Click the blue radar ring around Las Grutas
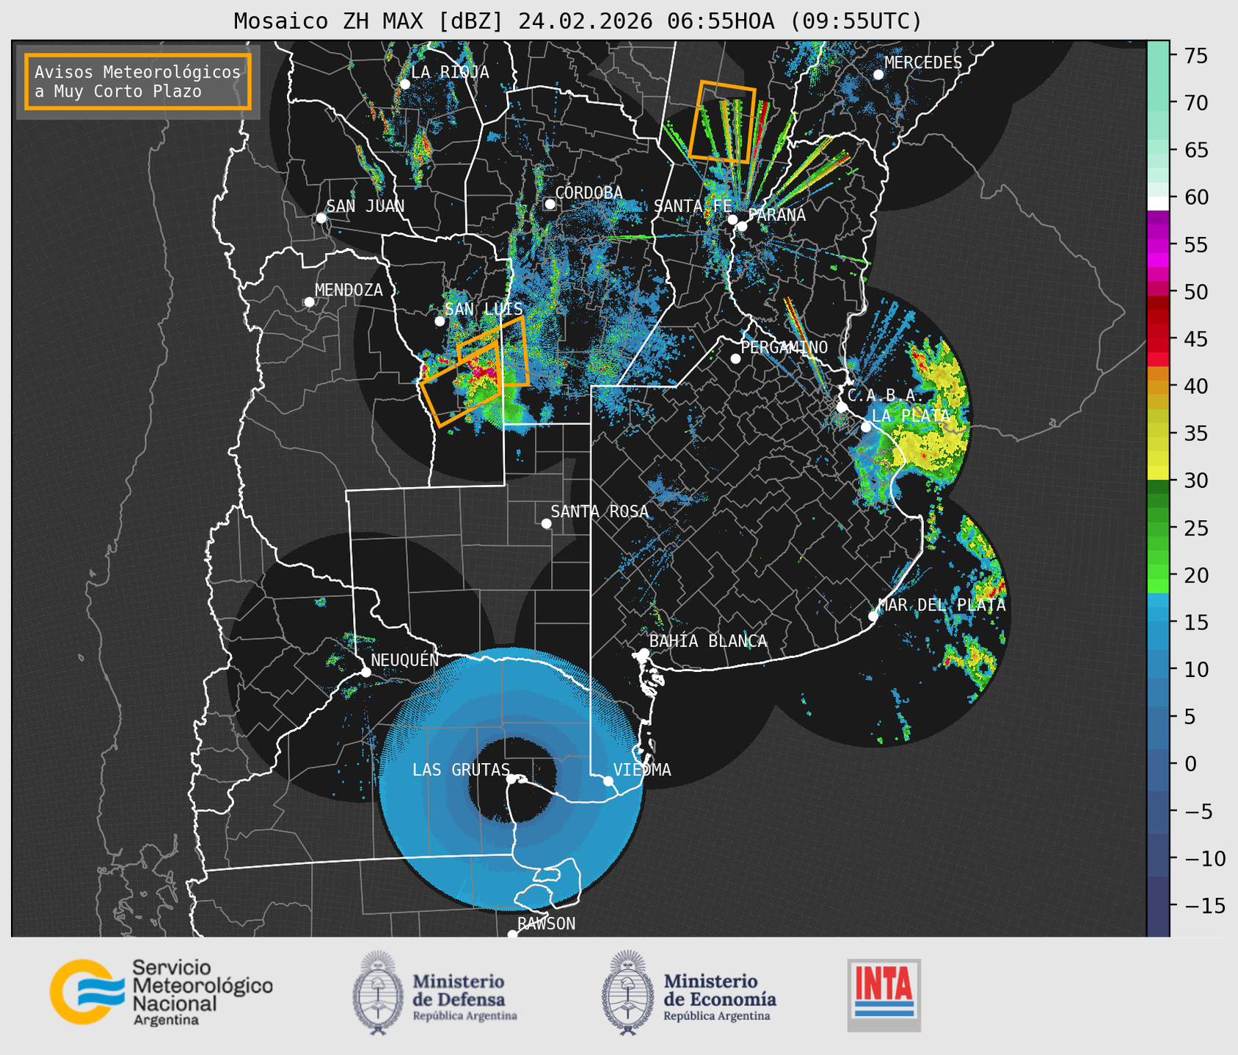This screenshot has height=1055, width=1238. (x=511, y=779)
